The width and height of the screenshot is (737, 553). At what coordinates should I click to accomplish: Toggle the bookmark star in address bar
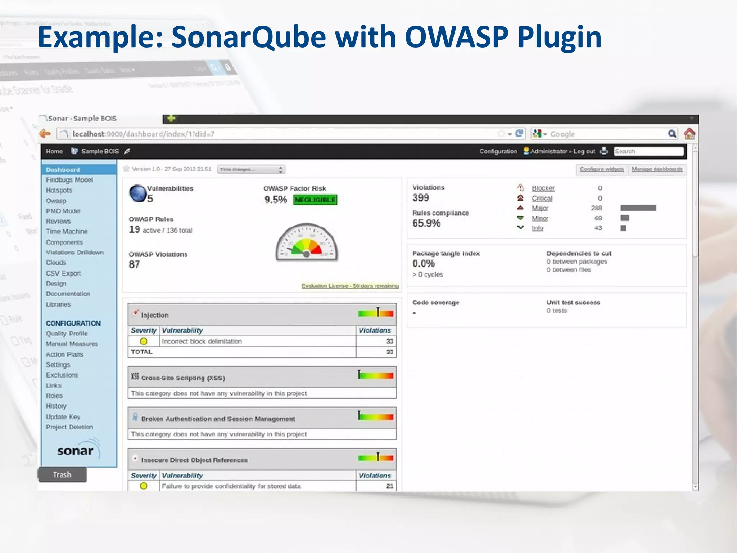(501, 134)
